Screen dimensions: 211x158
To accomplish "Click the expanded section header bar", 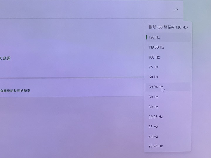I will pos(91,9).
